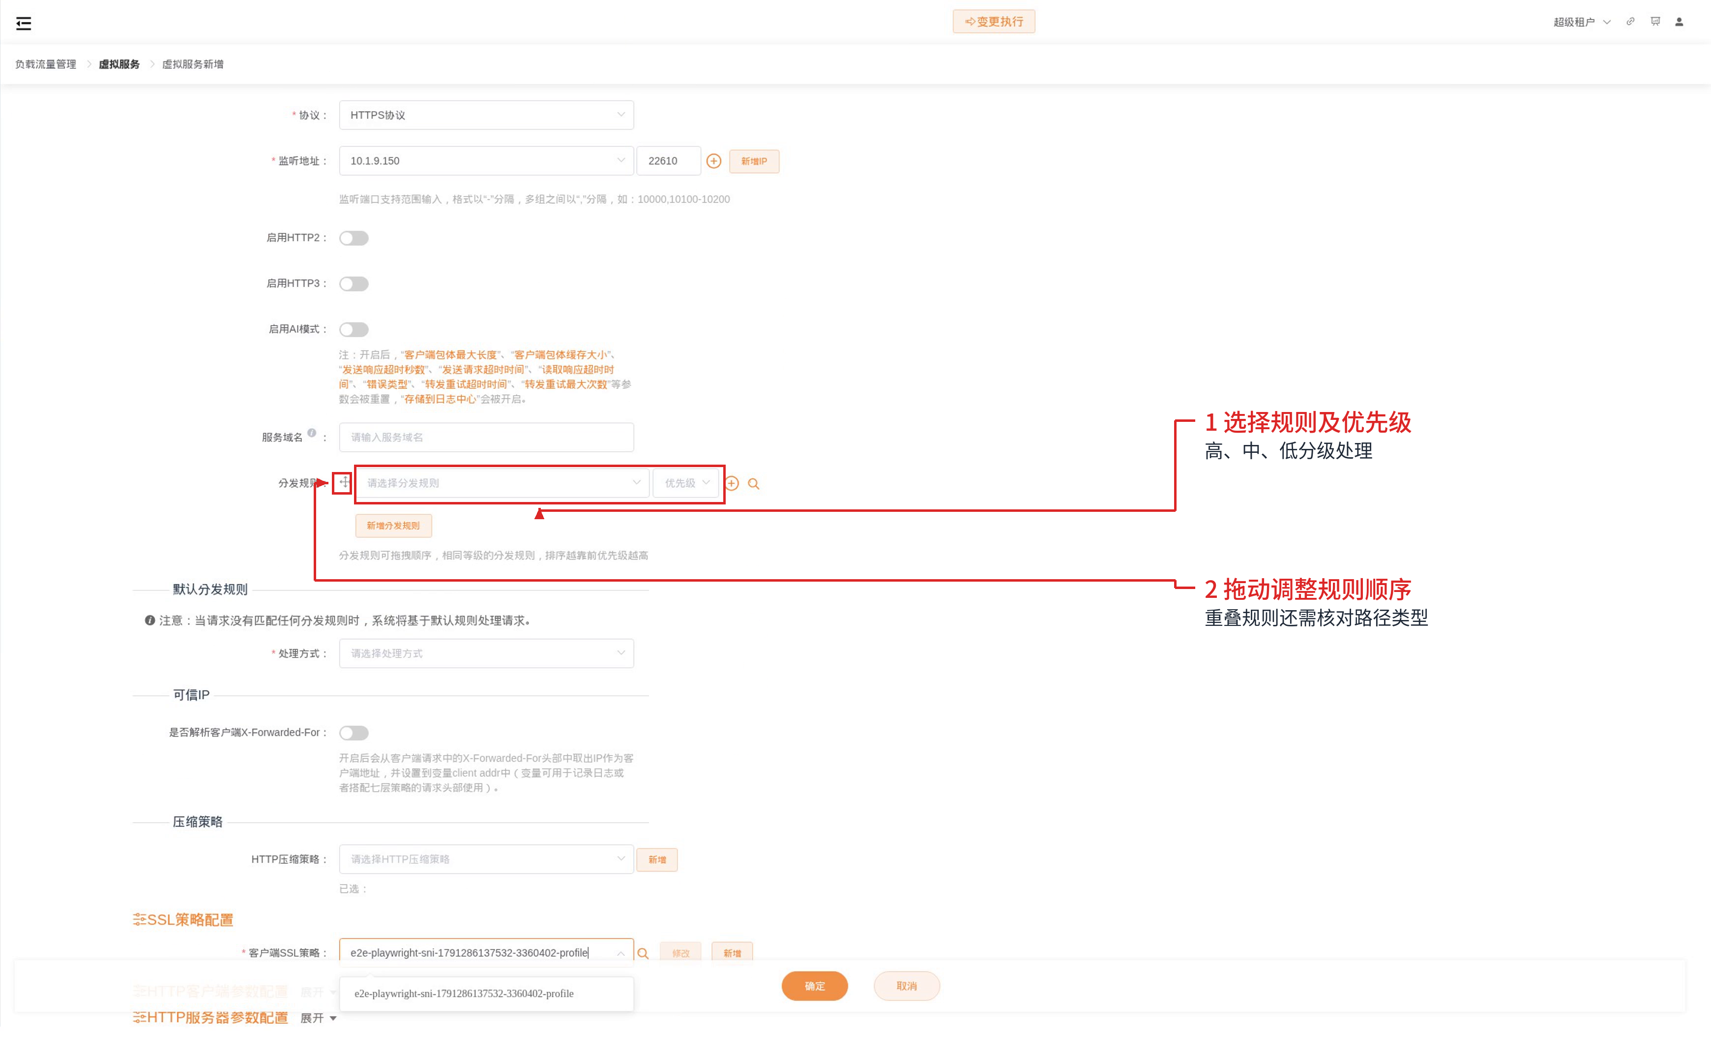Click the 压缩策略 section heading

(x=197, y=822)
